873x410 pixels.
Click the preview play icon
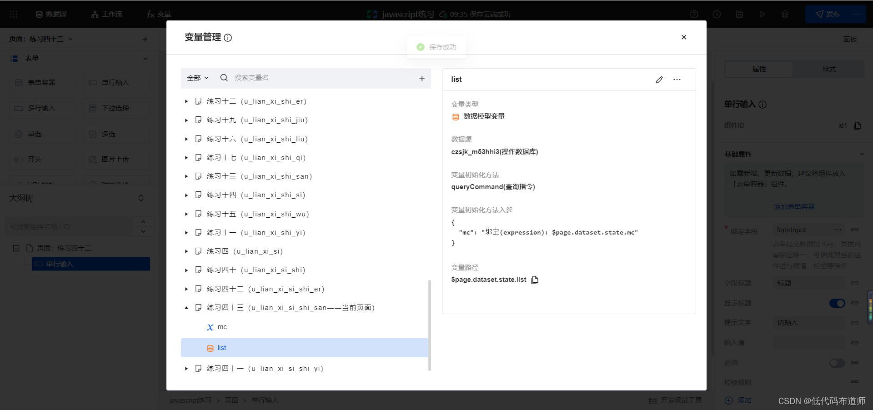[762, 14]
